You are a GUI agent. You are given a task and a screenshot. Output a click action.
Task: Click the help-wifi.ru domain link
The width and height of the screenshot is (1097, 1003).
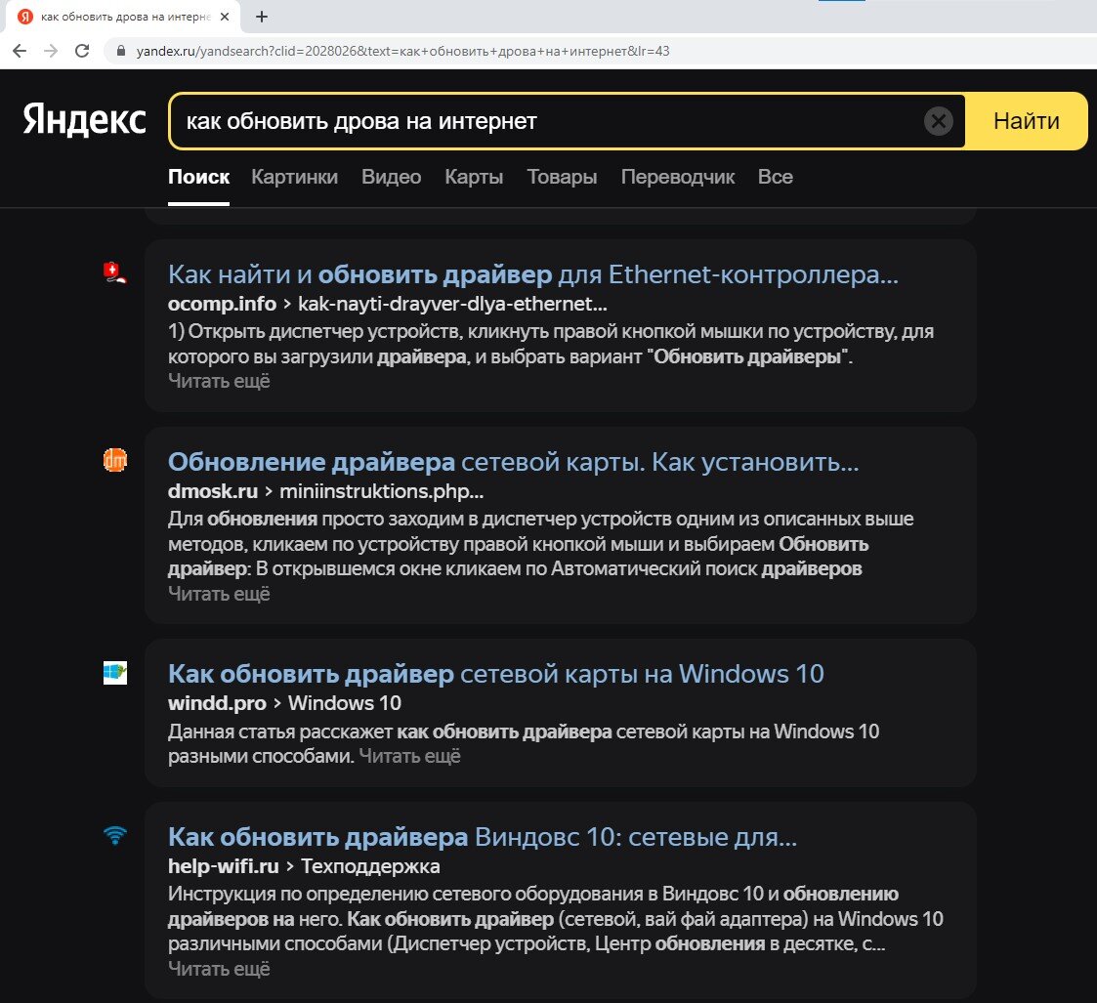pyautogui.click(x=223, y=866)
